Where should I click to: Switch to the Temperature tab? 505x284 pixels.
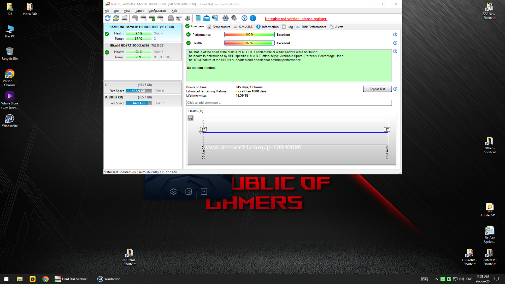coord(219,27)
